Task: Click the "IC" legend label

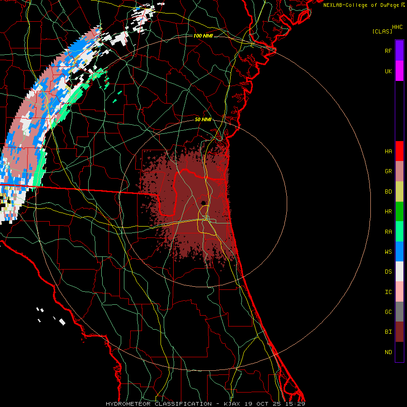Action: coord(388,292)
